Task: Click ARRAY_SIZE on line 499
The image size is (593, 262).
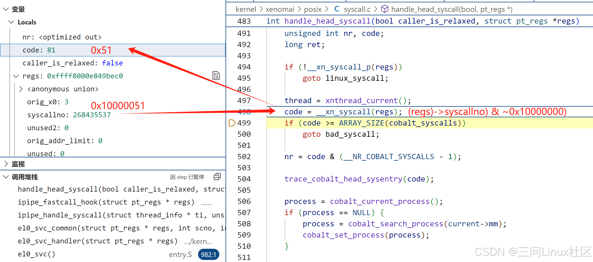Action: point(362,123)
